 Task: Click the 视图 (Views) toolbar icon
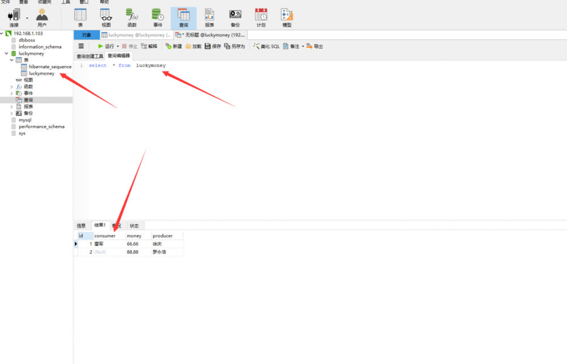[x=106, y=17]
